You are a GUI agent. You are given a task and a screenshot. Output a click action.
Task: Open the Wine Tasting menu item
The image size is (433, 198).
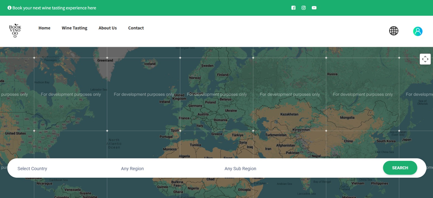pos(74,28)
